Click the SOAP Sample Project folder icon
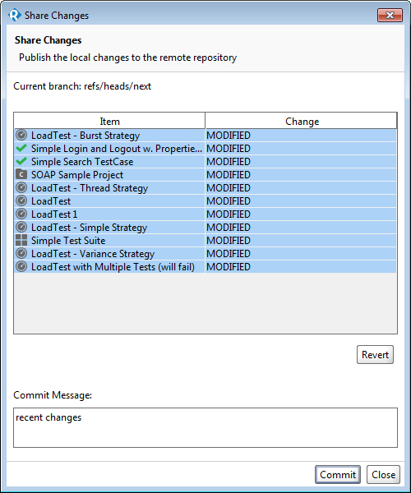411x493 pixels. pos(21,174)
